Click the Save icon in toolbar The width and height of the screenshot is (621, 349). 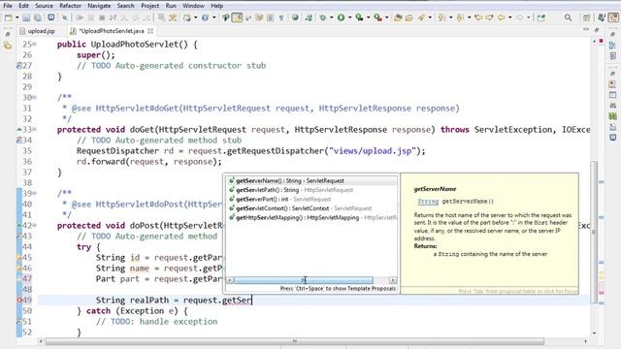click(26, 17)
